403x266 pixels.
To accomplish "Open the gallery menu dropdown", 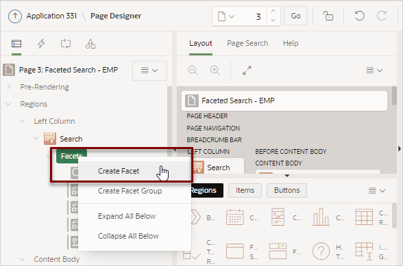I will click(377, 191).
